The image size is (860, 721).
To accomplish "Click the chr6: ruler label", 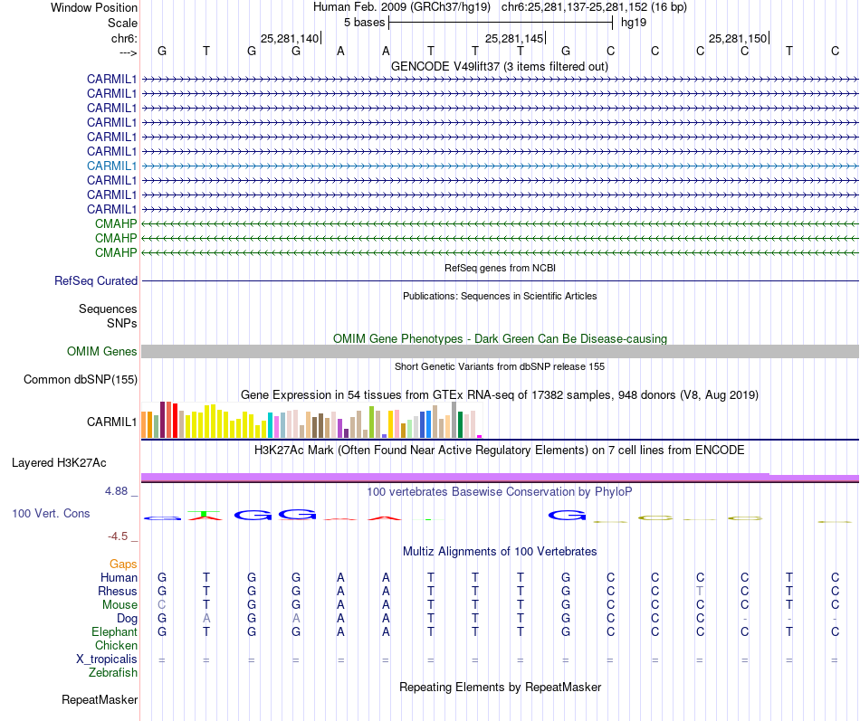I will point(124,38).
